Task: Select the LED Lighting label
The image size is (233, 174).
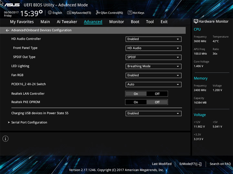Action: pos(20,66)
